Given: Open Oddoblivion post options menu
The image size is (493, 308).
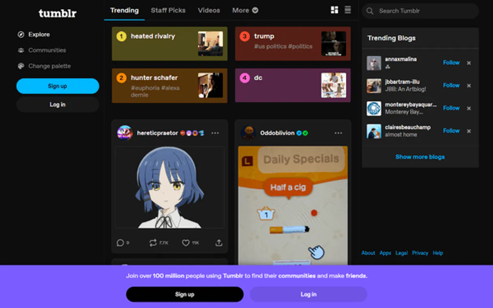Looking at the screenshot, I should (338, 133).
